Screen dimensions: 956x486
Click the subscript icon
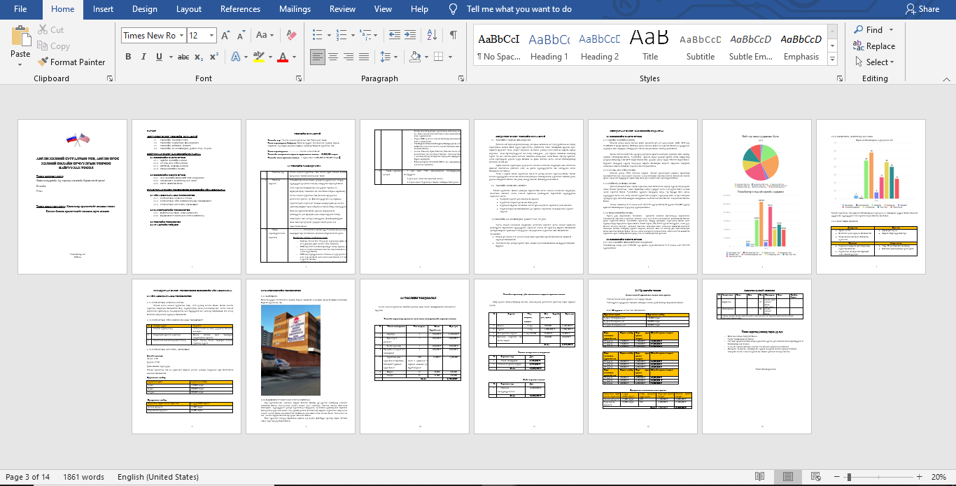199,56
